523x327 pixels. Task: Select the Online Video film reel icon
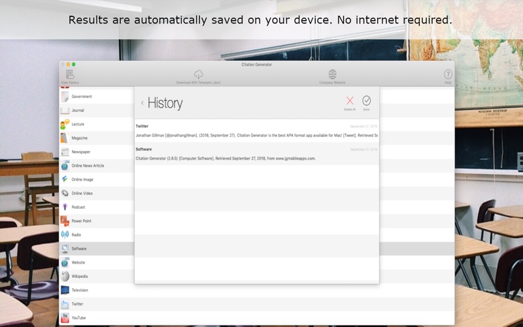65,193
